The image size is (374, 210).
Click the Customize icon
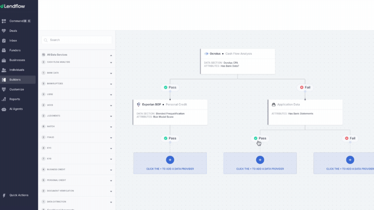click(x=4, y=89)
